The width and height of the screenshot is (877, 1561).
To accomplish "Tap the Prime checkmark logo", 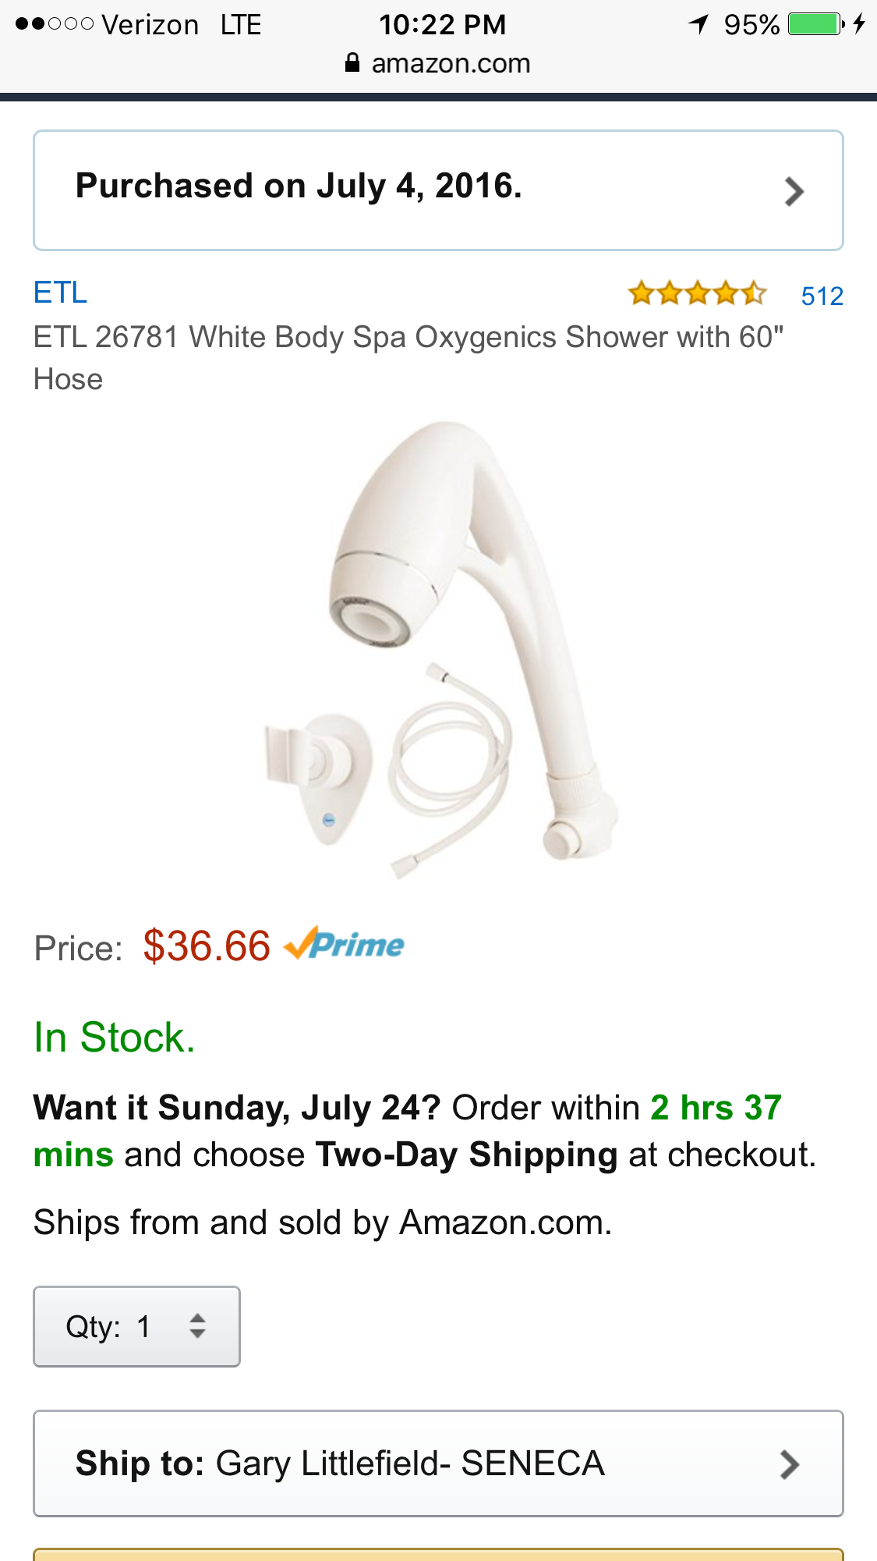I will (x=344, y=944).
